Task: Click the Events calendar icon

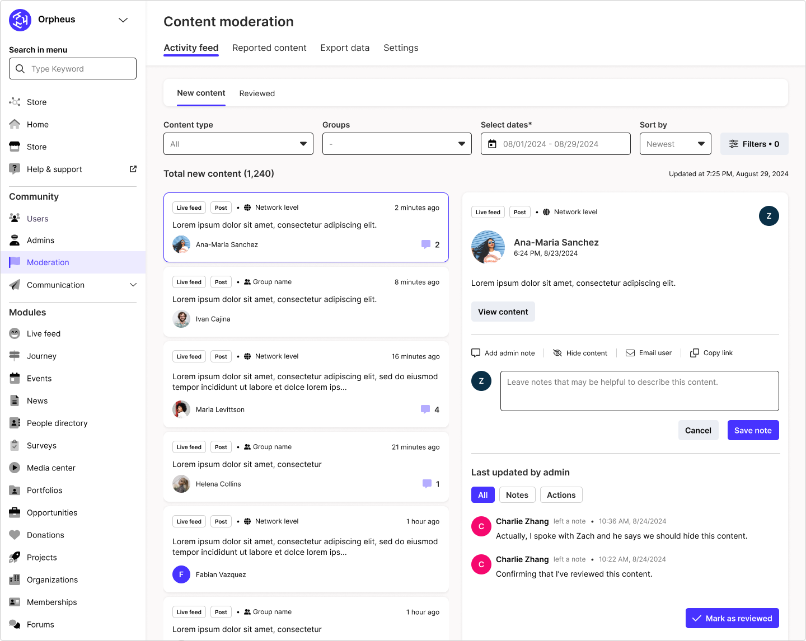Action: pos(15,378)
